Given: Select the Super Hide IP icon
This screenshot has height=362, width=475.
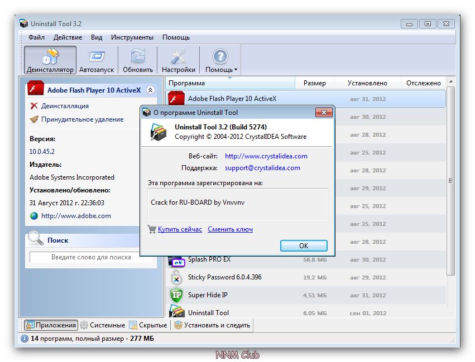Looking at the screenshot, I should pos(176,295).
